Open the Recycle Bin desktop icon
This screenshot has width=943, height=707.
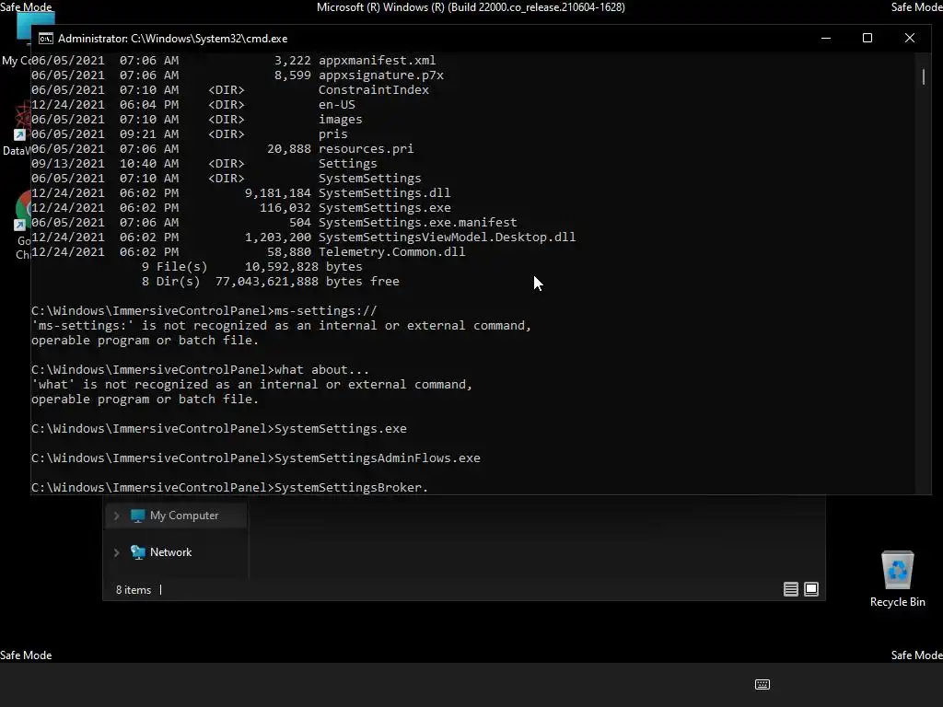(x=897, y=580)
